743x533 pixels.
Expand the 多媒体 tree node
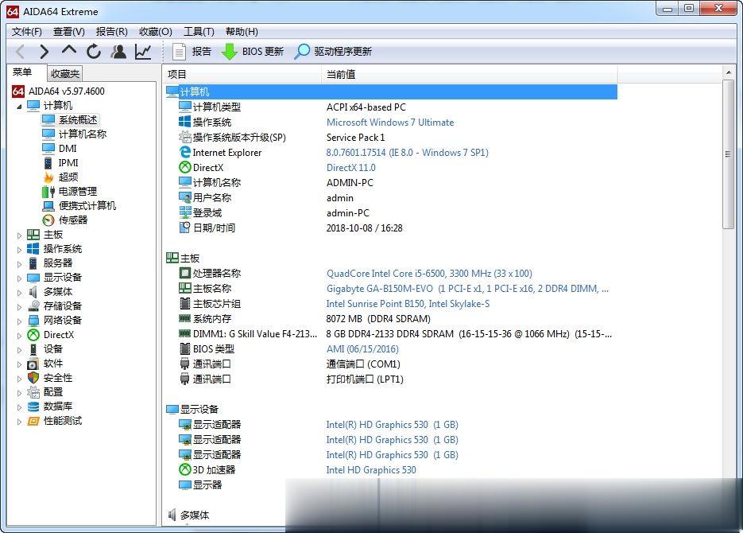[x=19, y=293]
